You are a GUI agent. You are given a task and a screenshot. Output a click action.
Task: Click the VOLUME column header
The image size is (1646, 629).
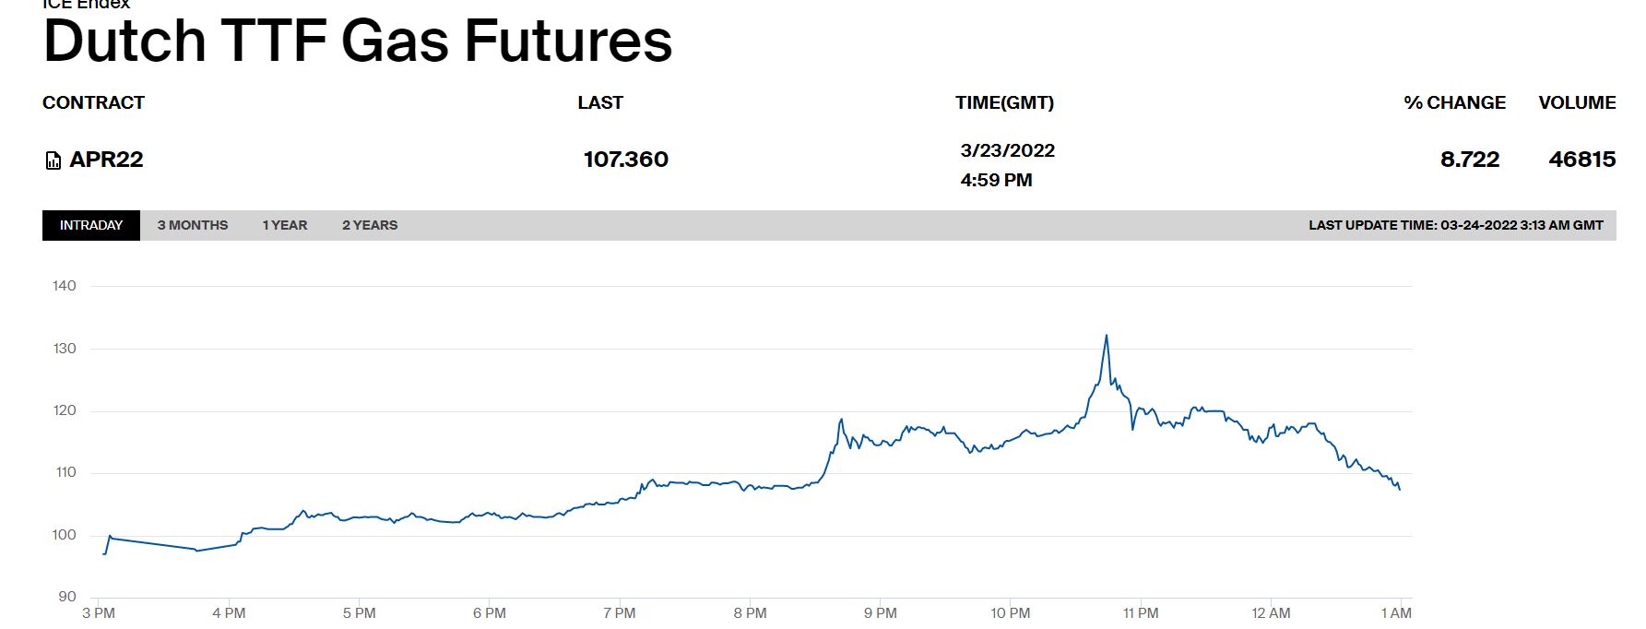pyautogui.click(x=1577, y=102)
